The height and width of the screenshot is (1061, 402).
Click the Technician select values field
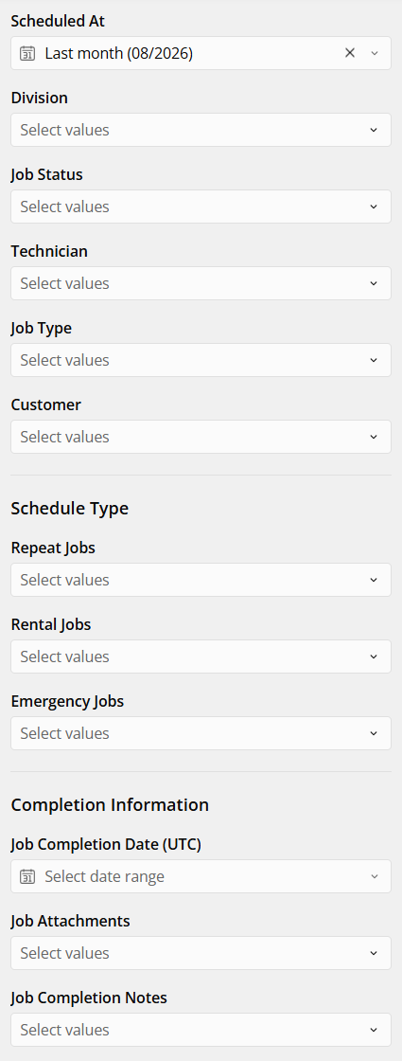[201, 283]
